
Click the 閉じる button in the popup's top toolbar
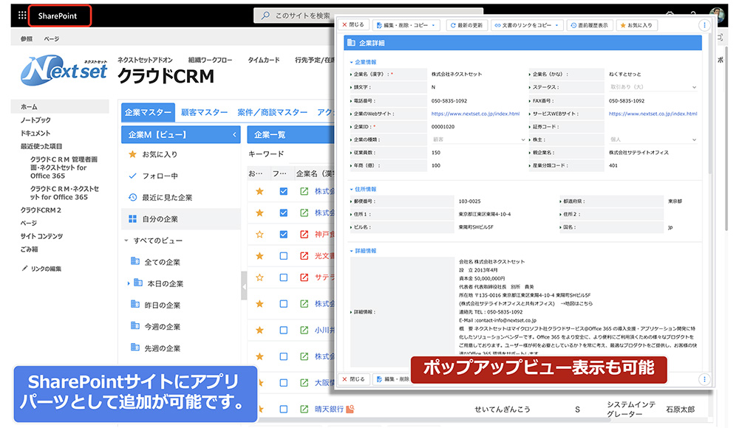click(353, 25)
